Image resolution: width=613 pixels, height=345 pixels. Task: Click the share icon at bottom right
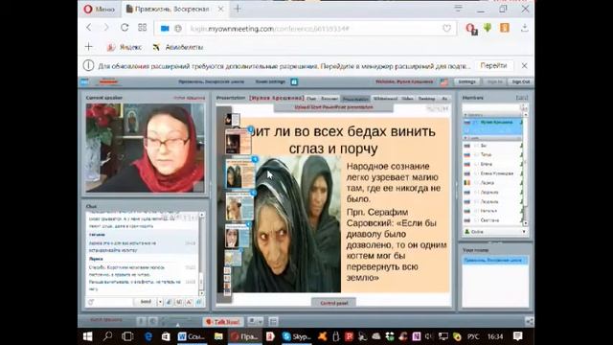[x=529, y=322]
